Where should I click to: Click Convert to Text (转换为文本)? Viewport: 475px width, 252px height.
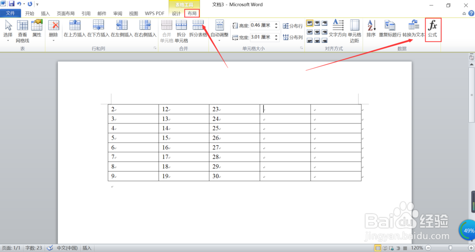click(x=414, y=28)
